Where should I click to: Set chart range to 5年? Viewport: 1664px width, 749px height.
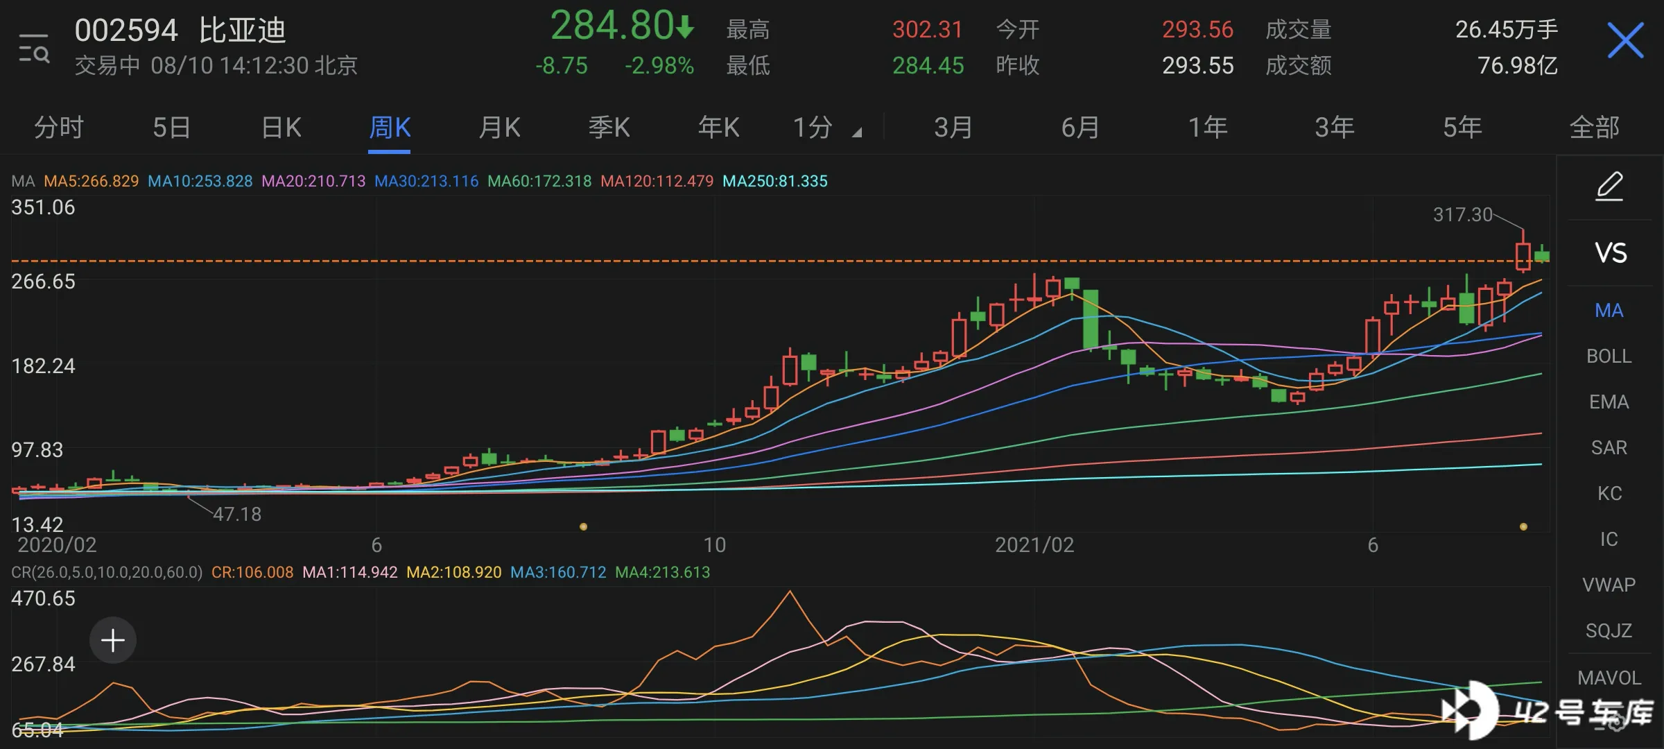coord(1462,128)
